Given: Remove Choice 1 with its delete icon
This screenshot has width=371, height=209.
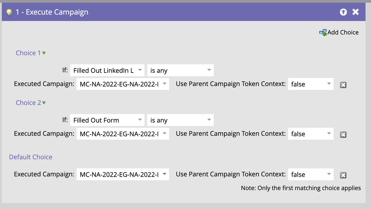Looking at the screenshot, I should pyautogui.click(x=343, y=85).
